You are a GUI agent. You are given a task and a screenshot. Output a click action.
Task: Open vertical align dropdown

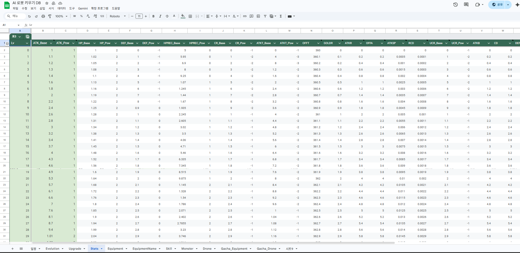tap(218, 16)
